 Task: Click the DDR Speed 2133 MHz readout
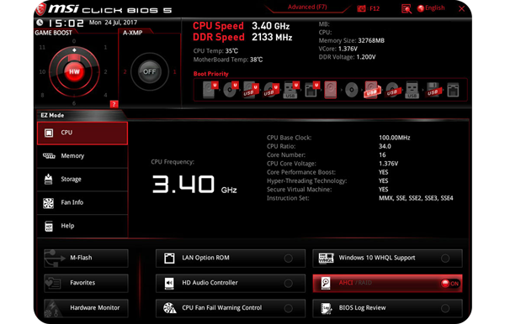click(242, 37)
